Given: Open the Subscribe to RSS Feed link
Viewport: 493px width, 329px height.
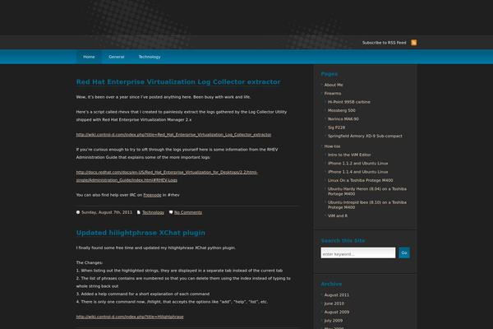Looking at the screenshot, I should tap(384, 43).
